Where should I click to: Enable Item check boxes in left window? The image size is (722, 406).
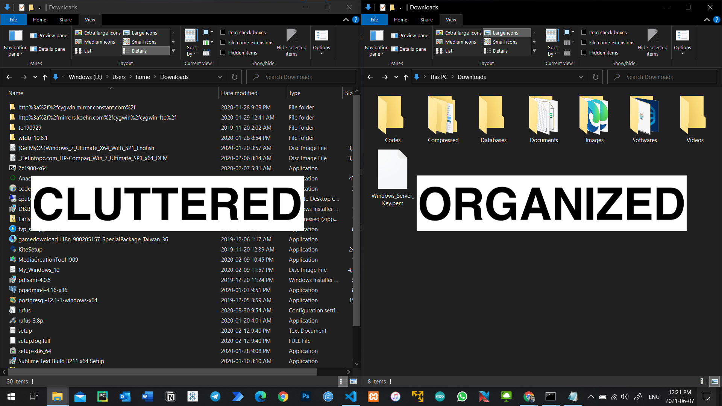(x=223, y=32)
